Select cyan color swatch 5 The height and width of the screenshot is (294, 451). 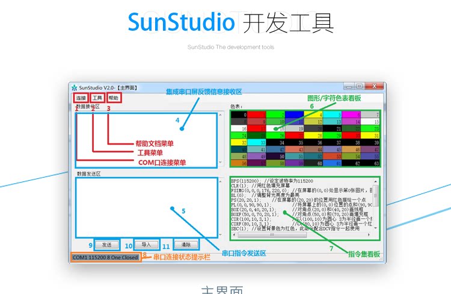pos(333,114)
